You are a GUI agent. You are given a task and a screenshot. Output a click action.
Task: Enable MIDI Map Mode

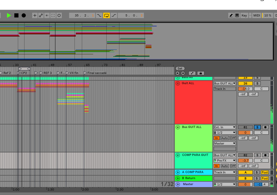click(257, 16)
